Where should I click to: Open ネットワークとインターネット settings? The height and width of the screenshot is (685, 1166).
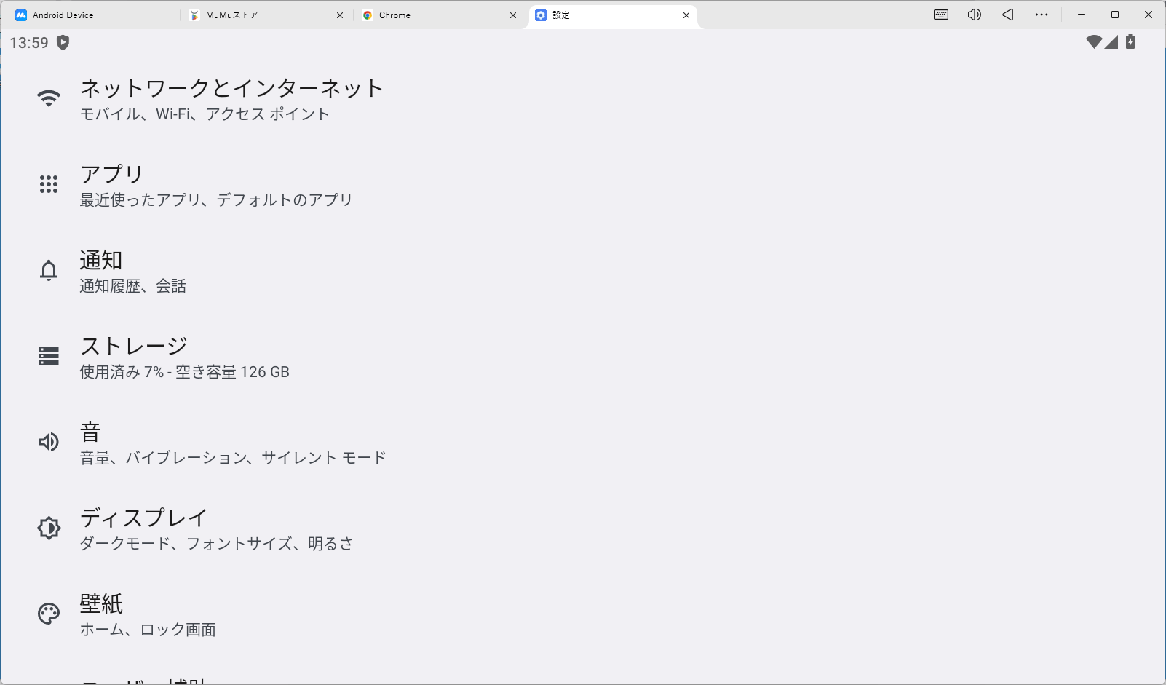[231, 99]
